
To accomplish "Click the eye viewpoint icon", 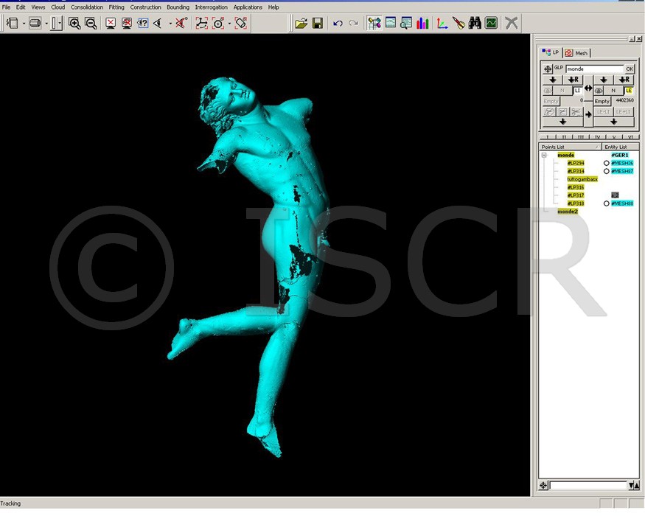I will (x=158, y=23).
